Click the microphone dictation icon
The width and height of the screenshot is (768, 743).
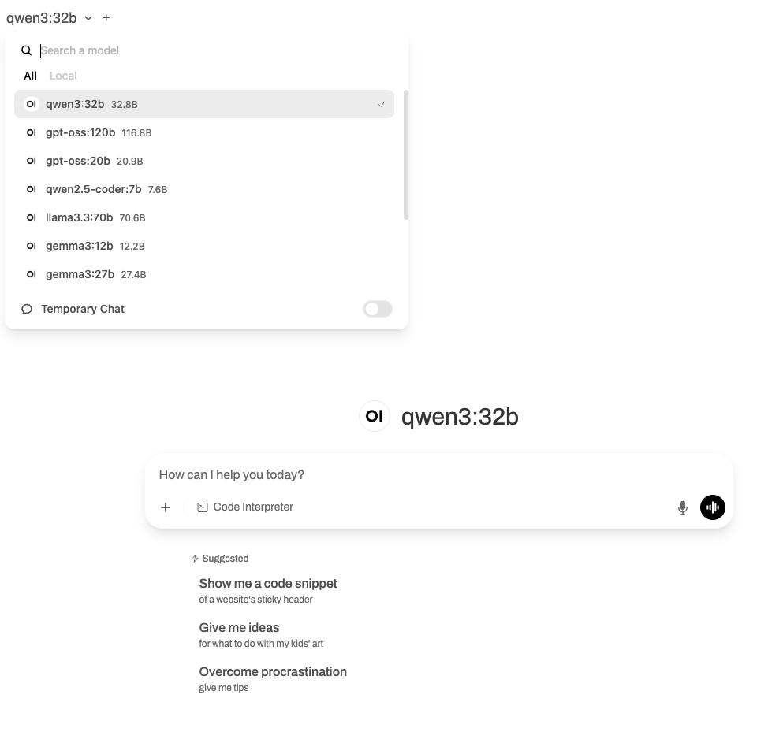point(683,507)
